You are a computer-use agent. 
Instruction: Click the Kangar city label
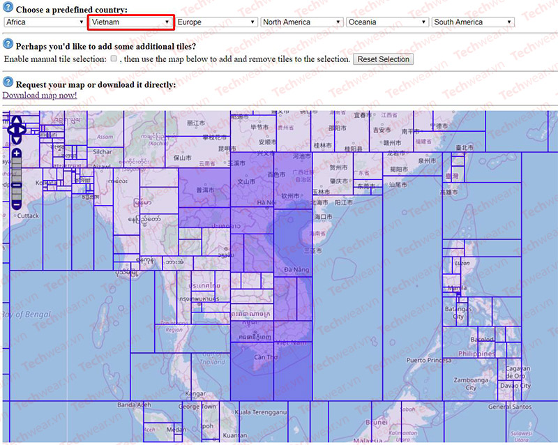tap(195, 394)
